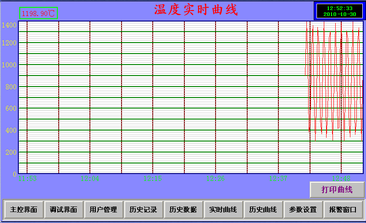Viewport: 366px width, 223px height.
Task: Open 用户管理 user management
Action: 104,209
